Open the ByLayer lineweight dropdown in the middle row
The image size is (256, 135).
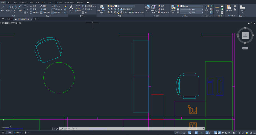192,9
